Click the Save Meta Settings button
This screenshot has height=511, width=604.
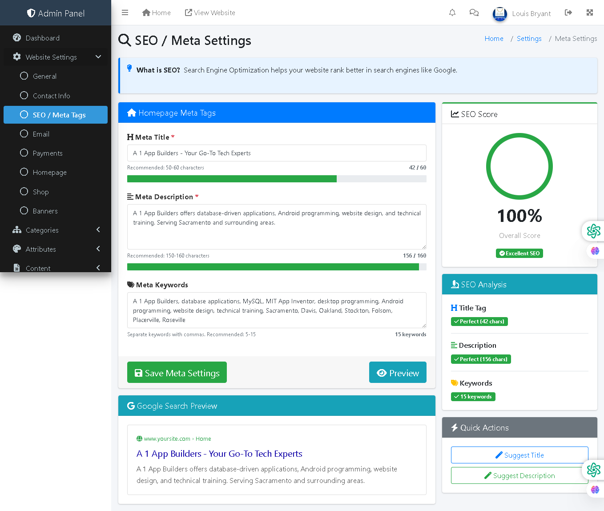(x=177, y=373)
